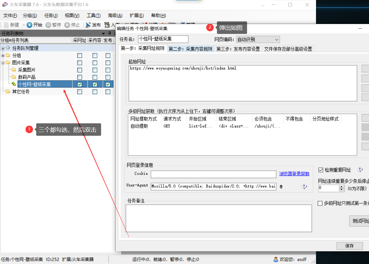Uncheck the 检测重复网址 checkbox
Viewport: 369px width, 264px height.
point(321,170)
